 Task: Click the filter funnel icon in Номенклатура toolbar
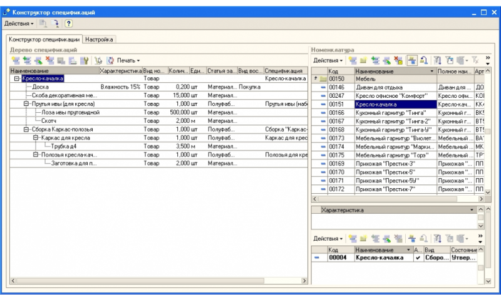pos(438,60)
